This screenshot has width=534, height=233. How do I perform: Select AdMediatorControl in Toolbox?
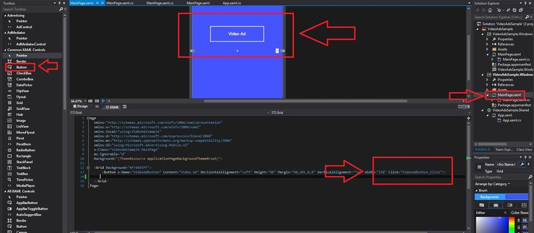[31, 44]
